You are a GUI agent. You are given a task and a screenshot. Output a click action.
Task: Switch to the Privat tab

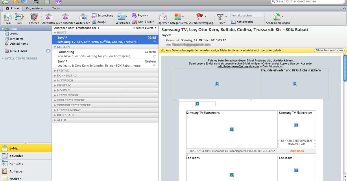pos(12,8)
